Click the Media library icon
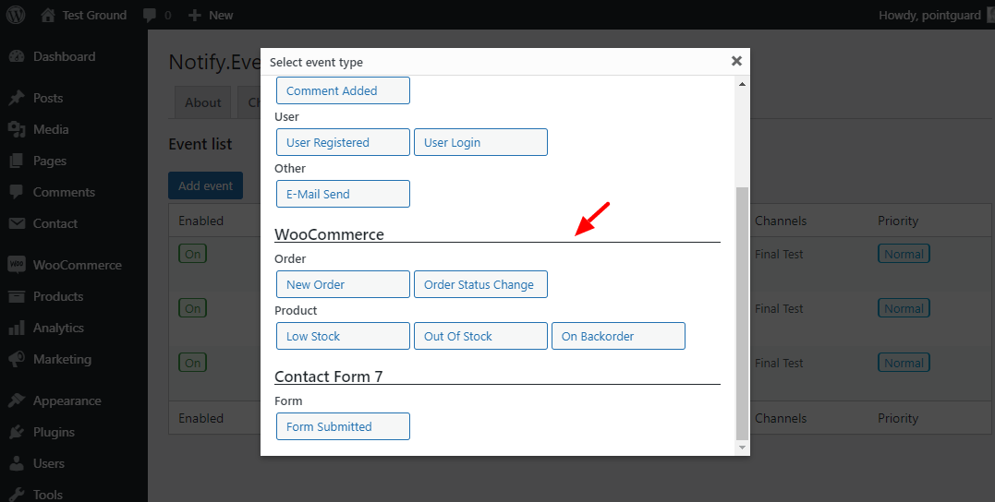 pyautogui.click(x=17, y=129)
